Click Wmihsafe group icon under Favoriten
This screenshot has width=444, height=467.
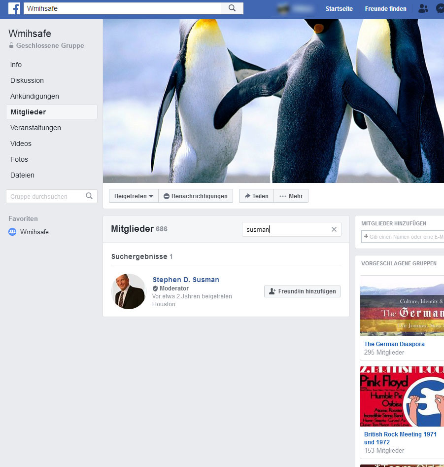[12, 232]
